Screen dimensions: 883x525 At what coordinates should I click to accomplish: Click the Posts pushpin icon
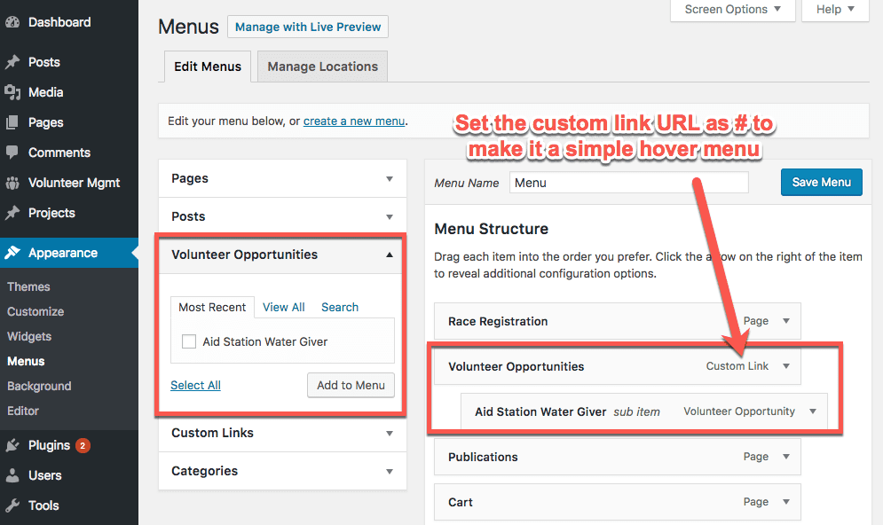12,62
